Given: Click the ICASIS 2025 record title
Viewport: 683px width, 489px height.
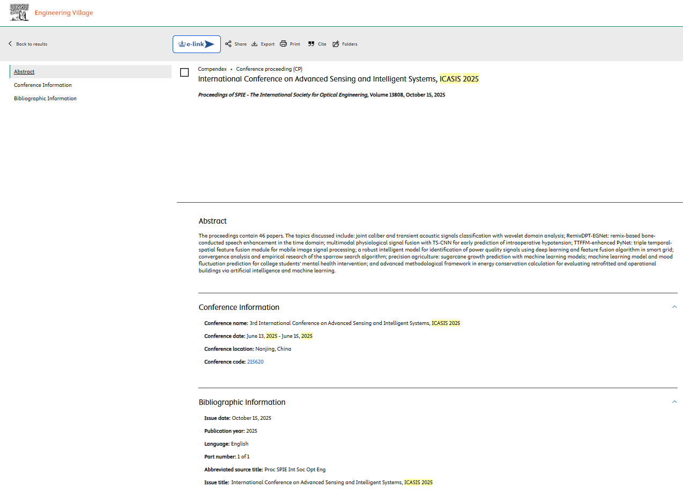Looking at the screenshot, I should pyautogui.click(x=338, y=79).
